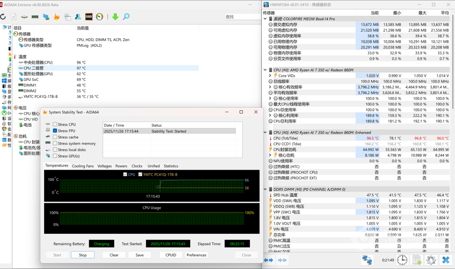The image size is (455, 269).
Task: Click the magnifying glass search icon
Action: [126, 17]
